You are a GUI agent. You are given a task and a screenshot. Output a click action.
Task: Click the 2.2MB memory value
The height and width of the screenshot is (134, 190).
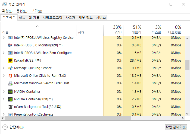[x=136, y=99]
